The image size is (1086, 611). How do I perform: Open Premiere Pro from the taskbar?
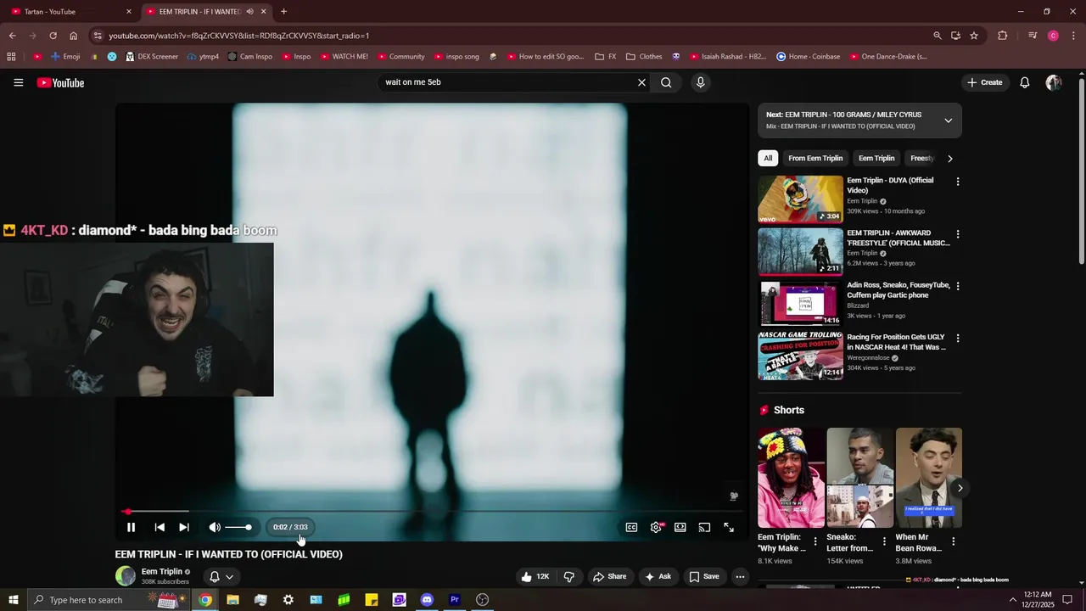[455, 600]
